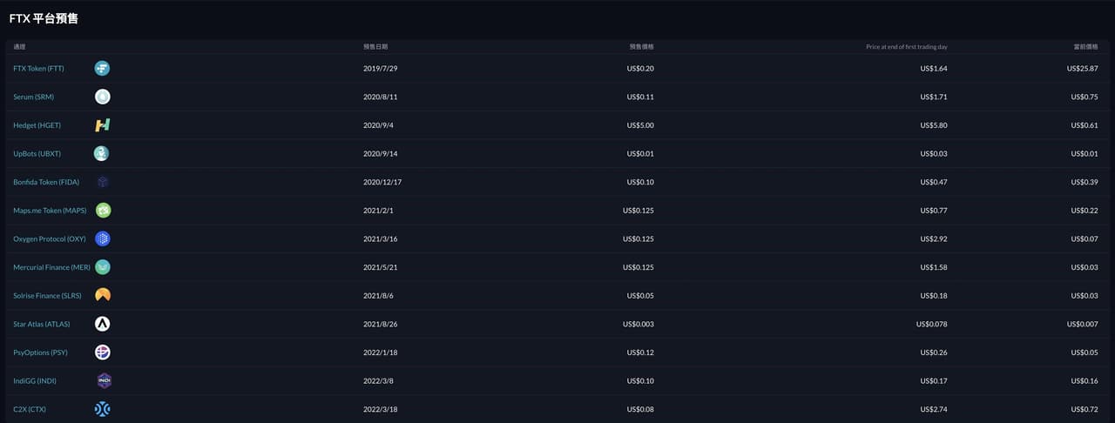Open the Bonfida Token (FIDA) link
Screen dimensions: 1115x423
click(46, 182)
